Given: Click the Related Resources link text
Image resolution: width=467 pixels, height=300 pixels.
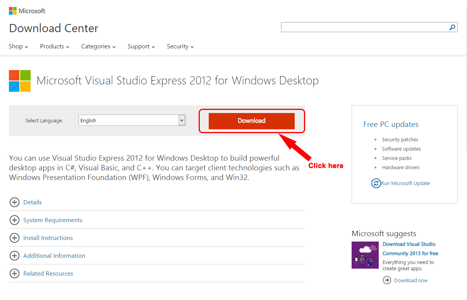Looking at the screenshot, I should (x=48, y=274).
